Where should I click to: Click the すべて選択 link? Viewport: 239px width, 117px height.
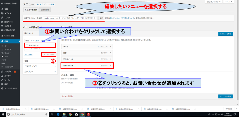click(x=28, y=54)
